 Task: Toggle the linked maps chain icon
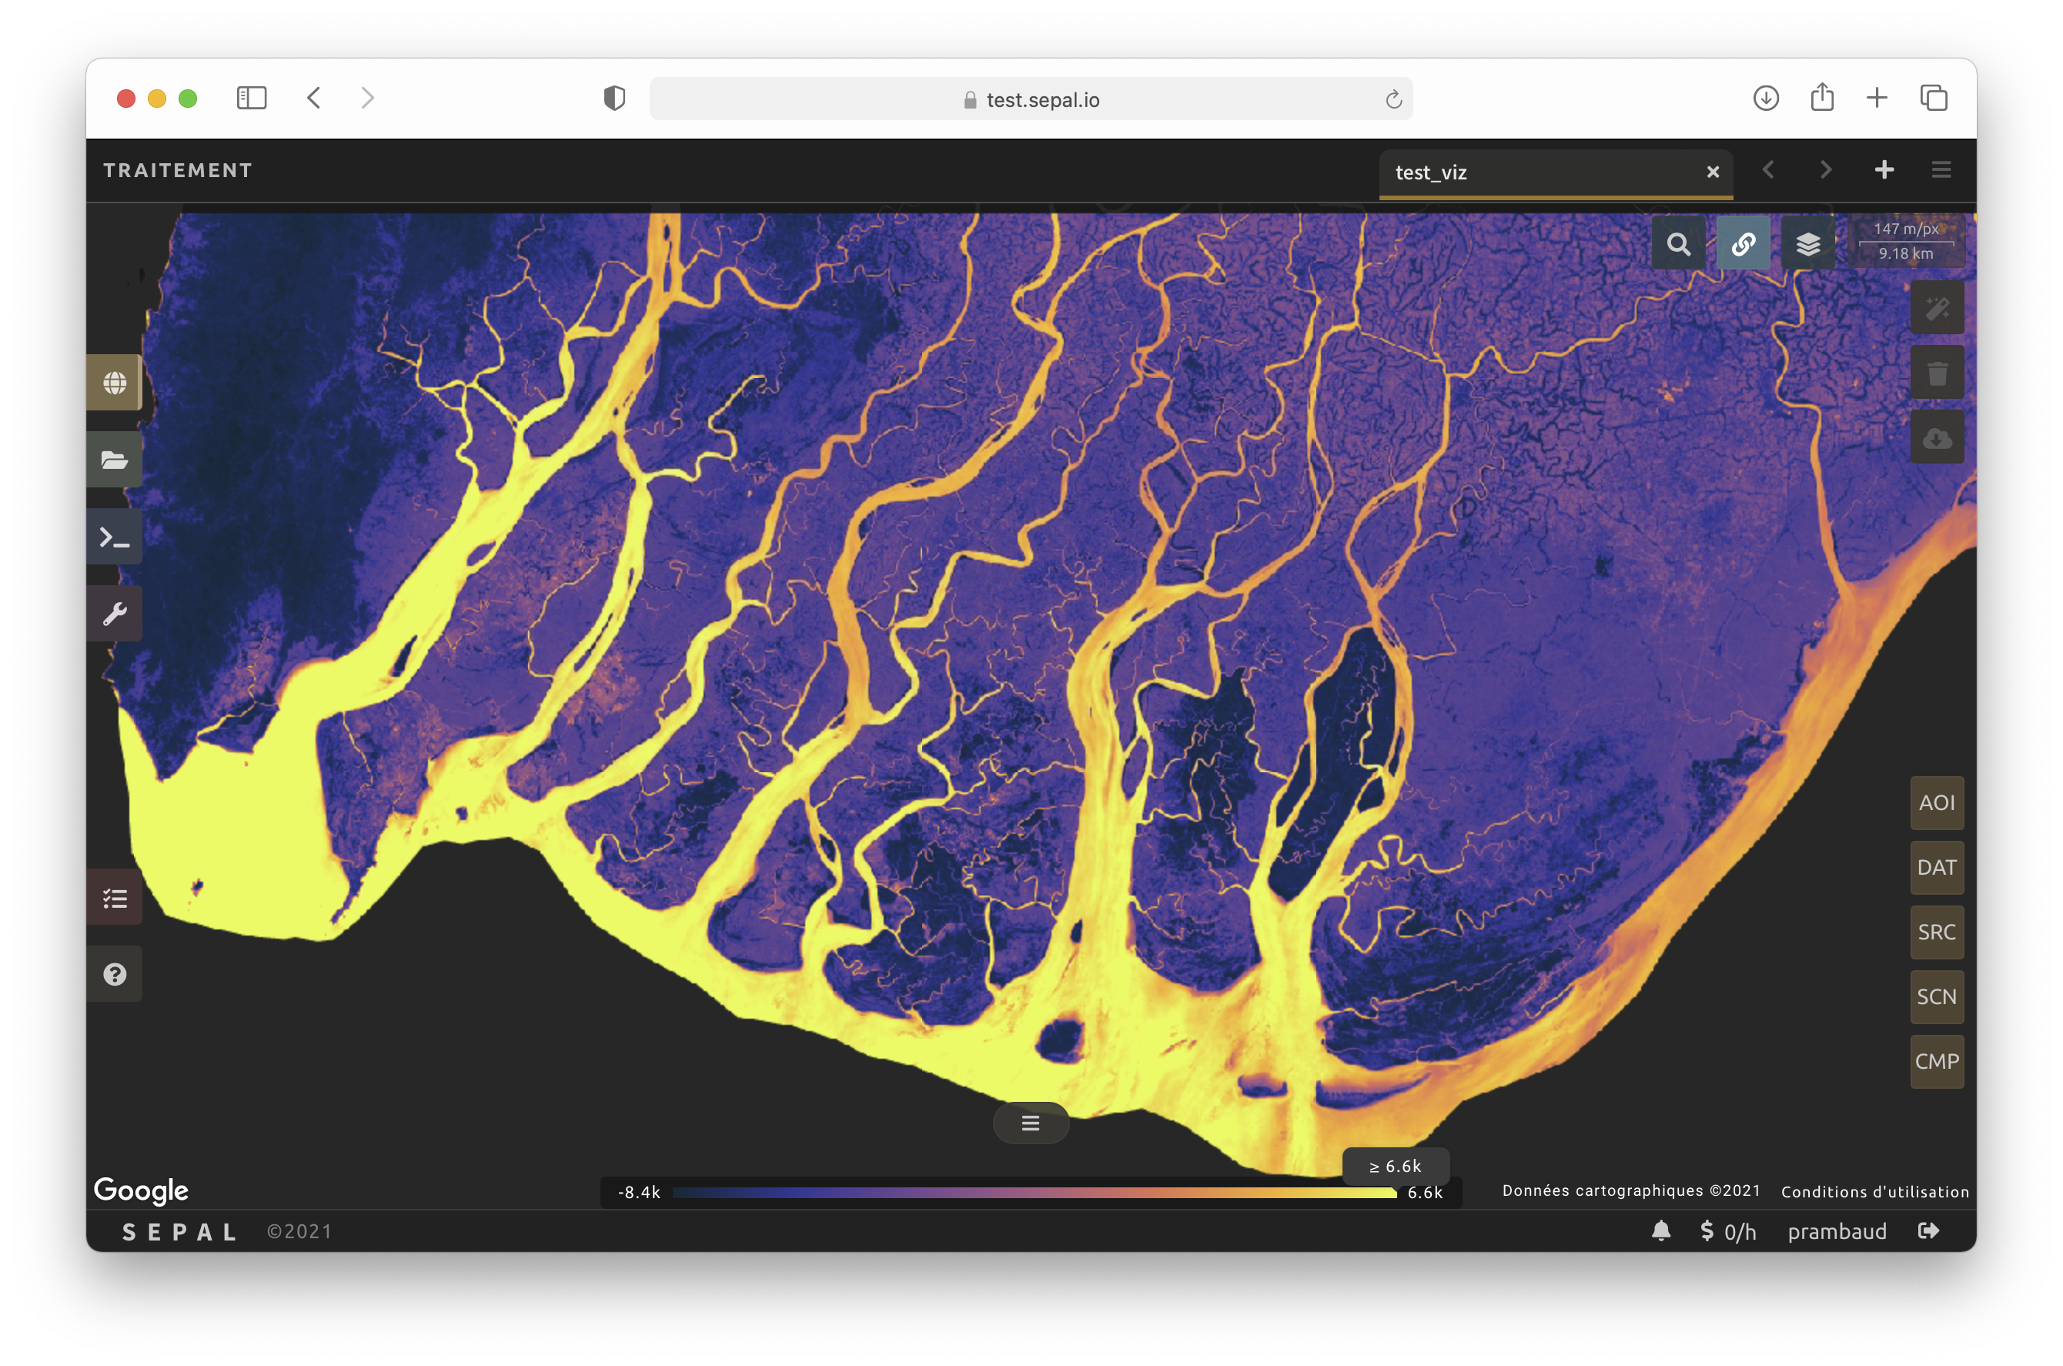point(1743,244)
